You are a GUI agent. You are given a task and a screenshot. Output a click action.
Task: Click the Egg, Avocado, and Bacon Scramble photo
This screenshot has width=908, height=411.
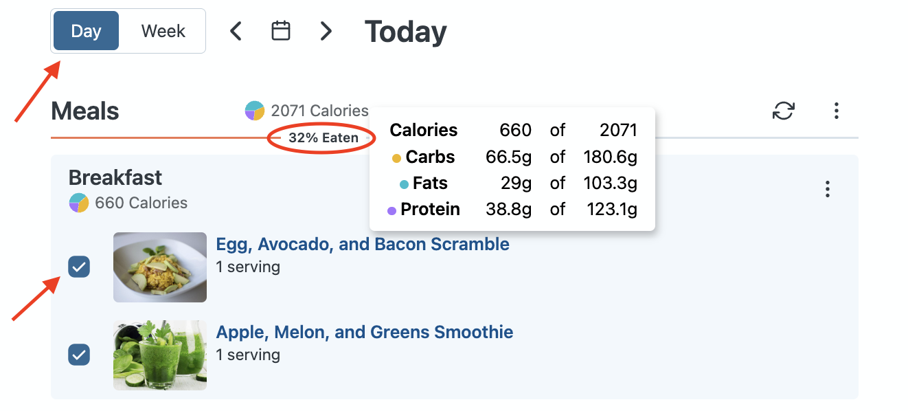[x=160, y=267]
